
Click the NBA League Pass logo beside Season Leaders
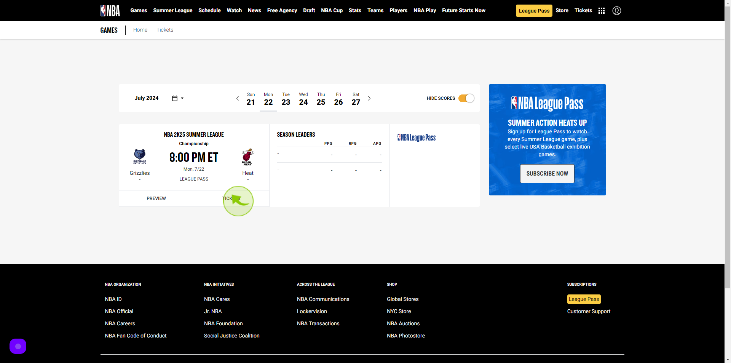point(417,138)
